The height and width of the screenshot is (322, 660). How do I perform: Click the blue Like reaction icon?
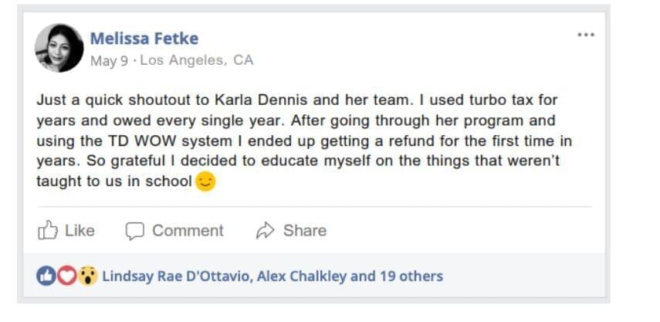pyautogui.click(x=46, y=276)
